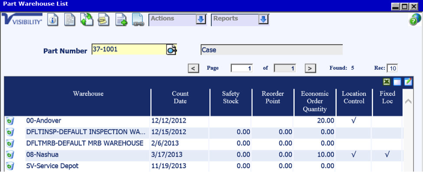
Task: Click count date 3/17/2013
Action: pos(167,155)
